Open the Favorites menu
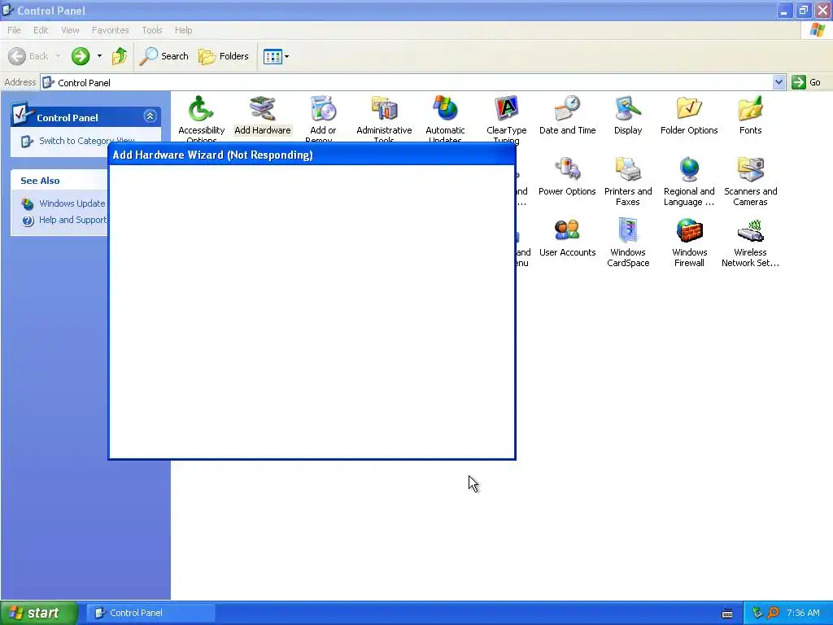This screenshot has width=833, height=625. pos(111,30)
